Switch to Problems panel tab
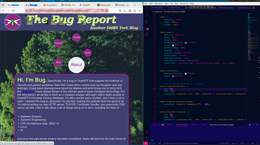The height and width of the screenshot is (145, 260). [156, 125]
